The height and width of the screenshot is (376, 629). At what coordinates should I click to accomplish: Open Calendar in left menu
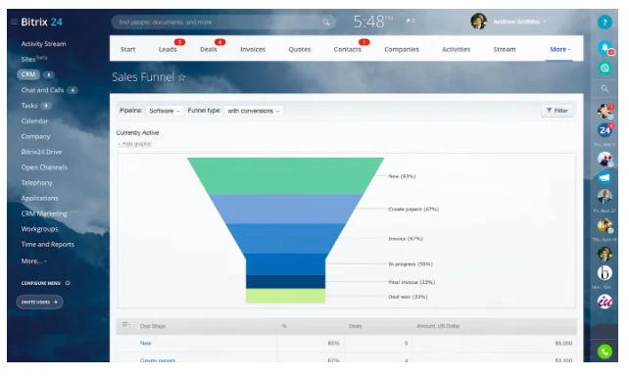pos(34,121)
